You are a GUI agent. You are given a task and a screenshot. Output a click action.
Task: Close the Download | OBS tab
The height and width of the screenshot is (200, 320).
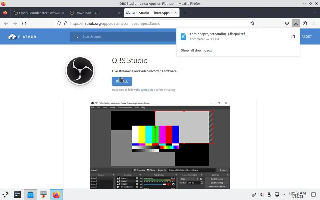pos(119,13)
